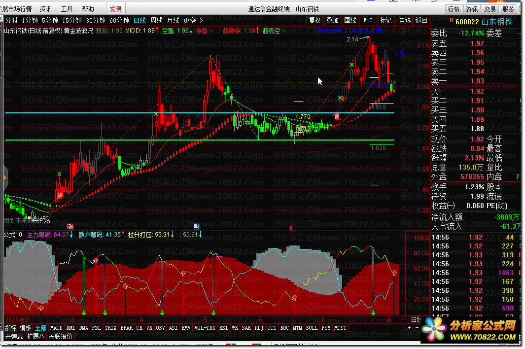The image size is (525, 349).
Task: Click the 服务 service button
Action: pos(508,9)
